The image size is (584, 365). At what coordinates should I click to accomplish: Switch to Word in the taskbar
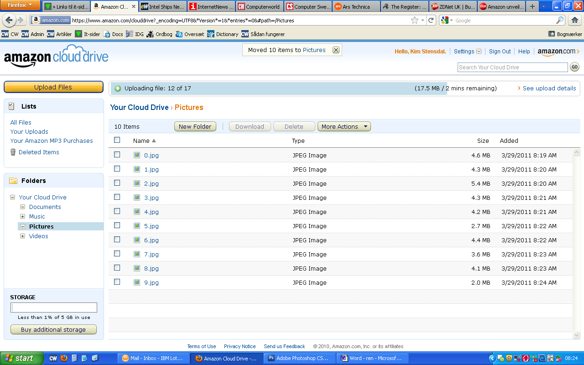pos(373,358)
